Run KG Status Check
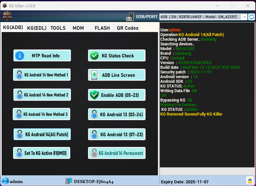This screenshot has width=256, height=186. click(117, 55)
